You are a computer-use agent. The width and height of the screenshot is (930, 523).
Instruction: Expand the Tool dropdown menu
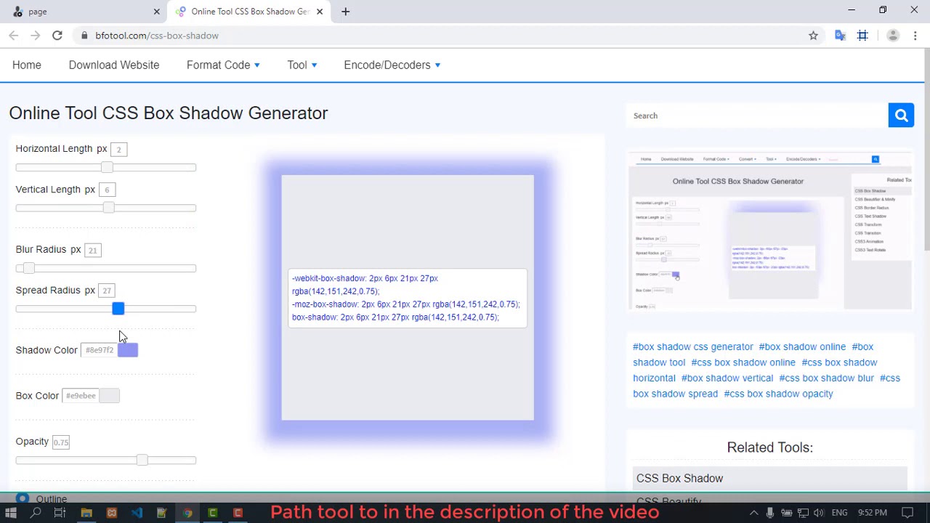[302, 65]
